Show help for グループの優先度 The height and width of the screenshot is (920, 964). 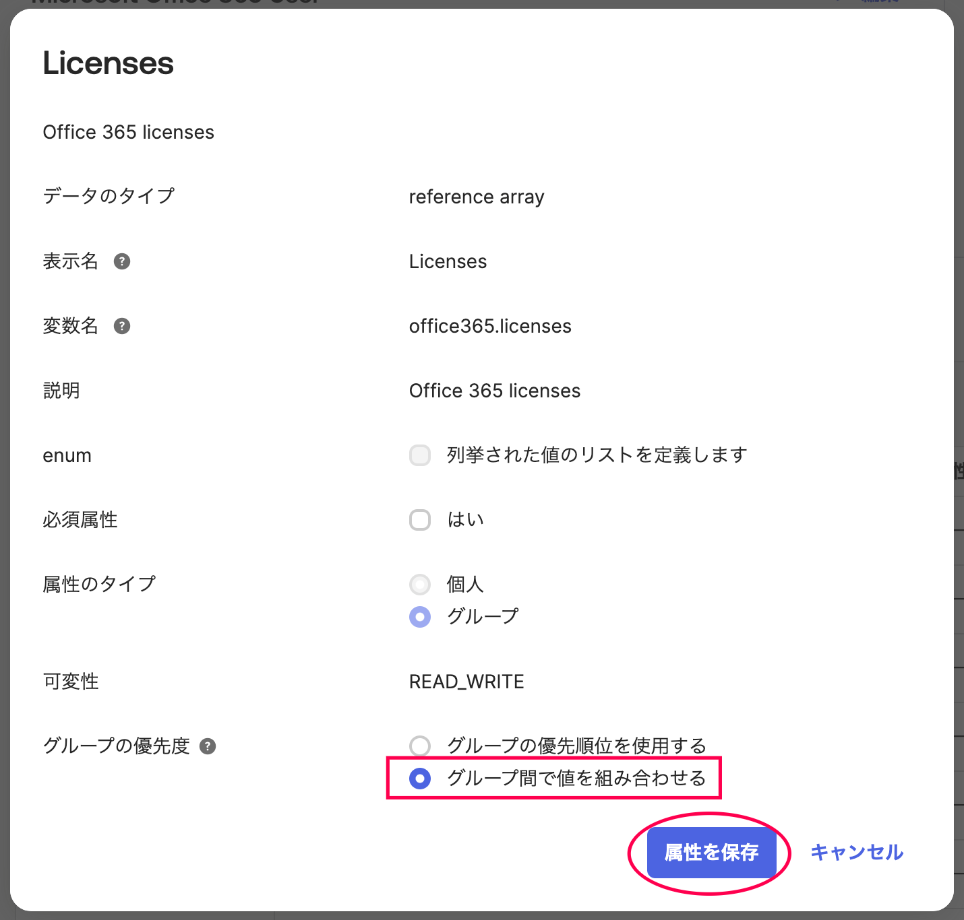(208, 746)
